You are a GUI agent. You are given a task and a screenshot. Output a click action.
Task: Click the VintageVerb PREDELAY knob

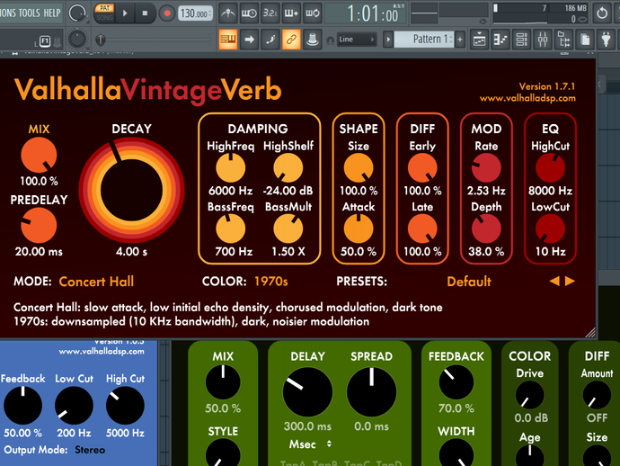pos(39,225)
